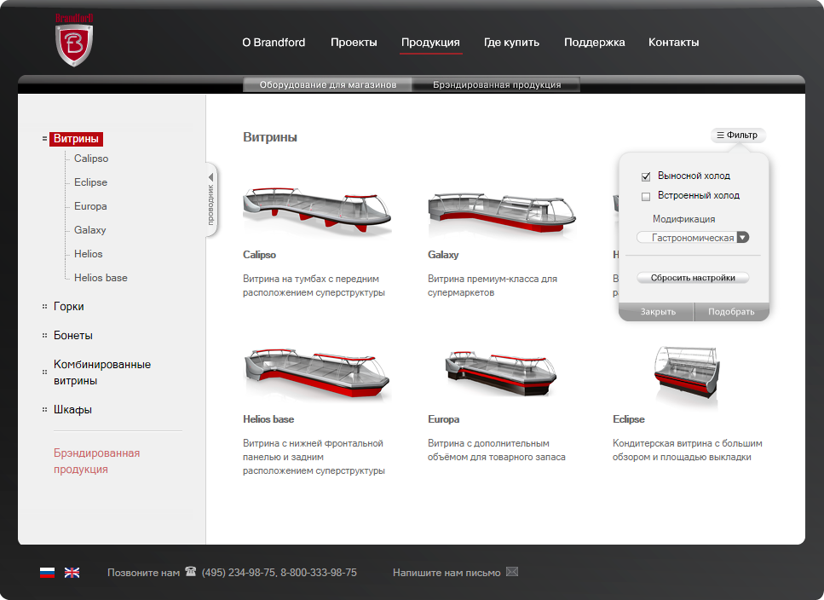The height and width of the screenshot is (600, 824).
Task: Open the Galaxy product title
Action: coord(443,254)
